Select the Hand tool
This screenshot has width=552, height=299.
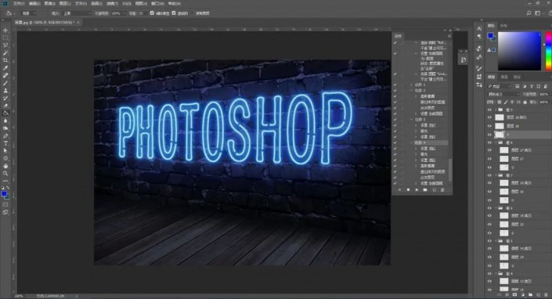5,166
